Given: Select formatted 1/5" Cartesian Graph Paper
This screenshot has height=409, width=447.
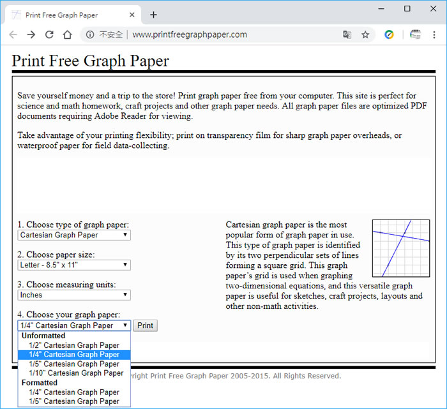Looking at the screenshot, I should (x=74, y=401).
